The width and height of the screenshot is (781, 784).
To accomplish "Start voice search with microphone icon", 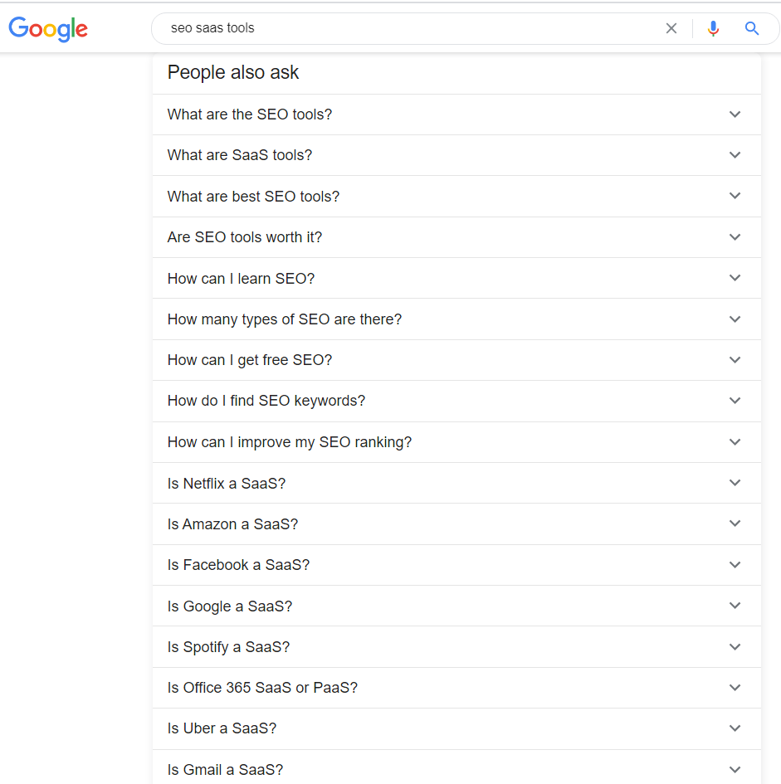I will [x=714, y=28].
